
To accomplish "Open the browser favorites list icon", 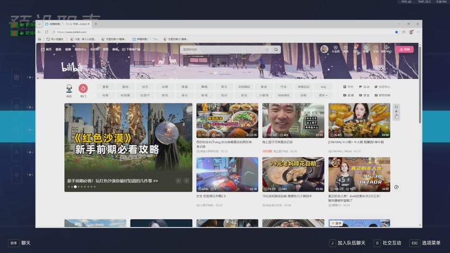I will pos(403,32).
